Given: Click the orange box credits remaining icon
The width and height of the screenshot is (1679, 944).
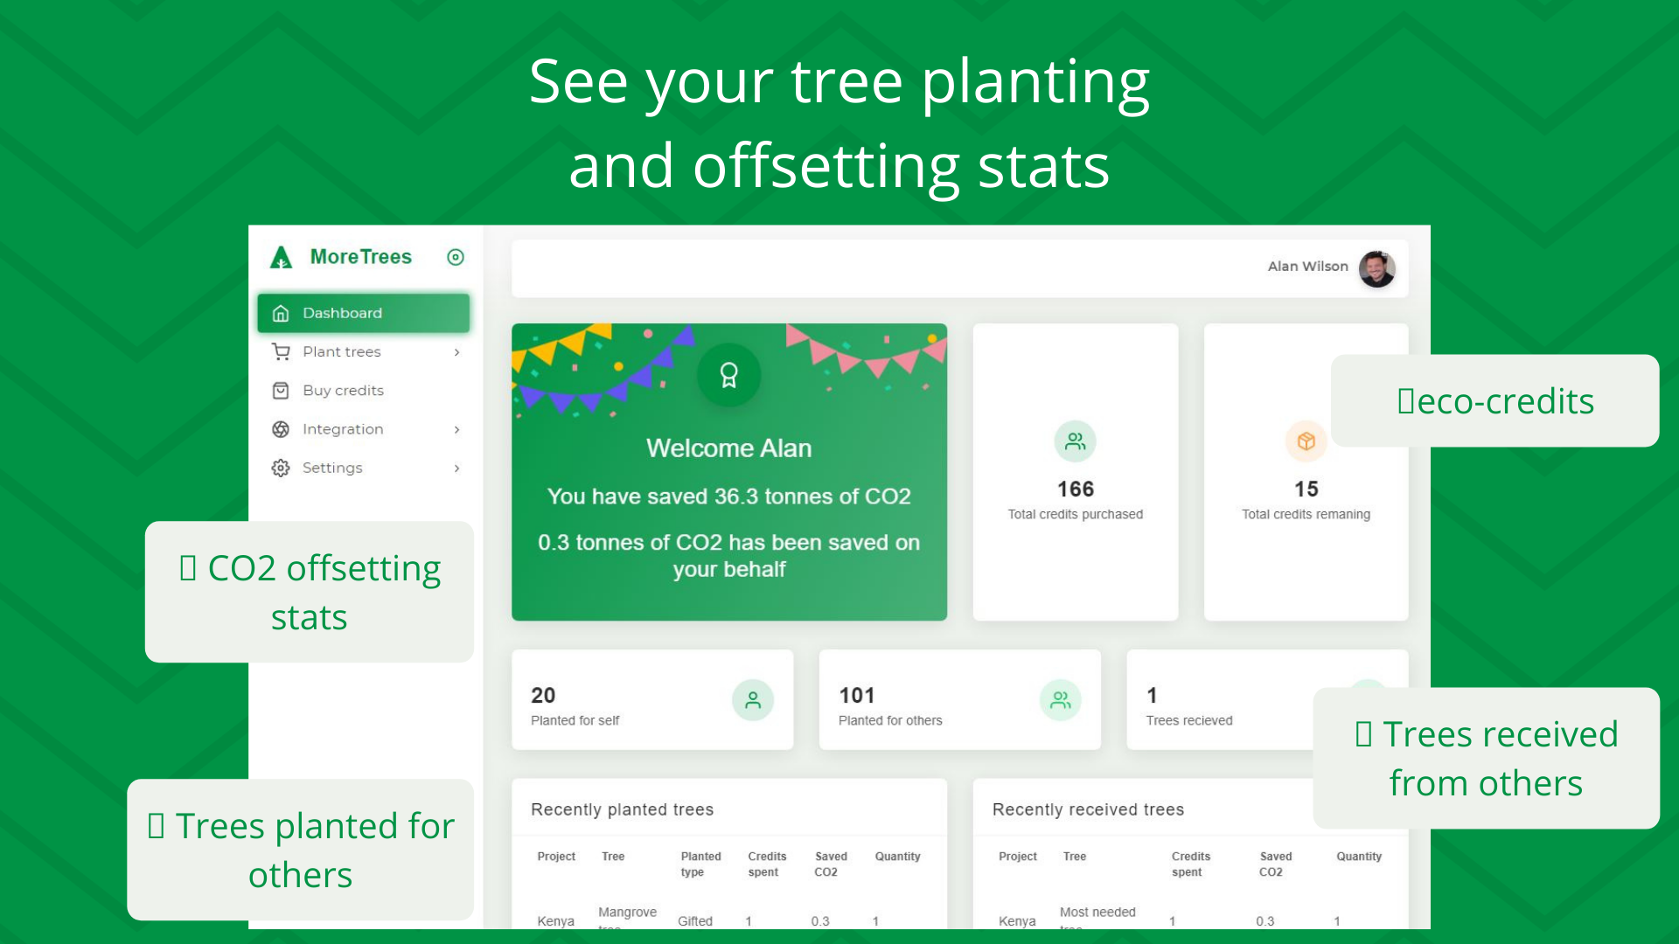Looking at the screenshot, I should 1306,441.
